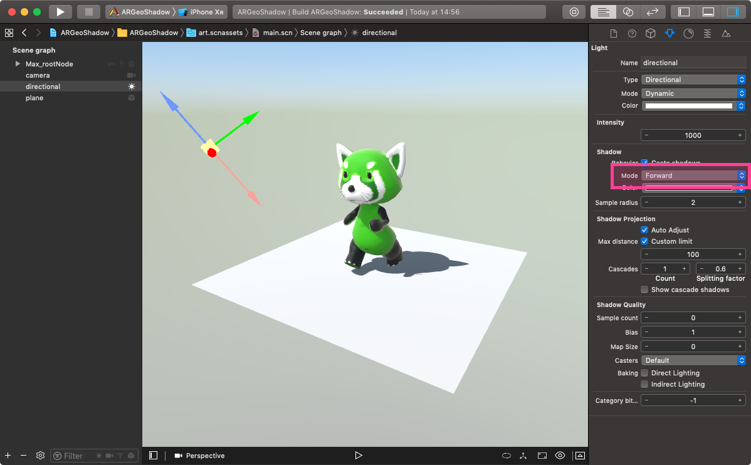Image resolution: width=751 pixels, height=465 pixels.
Task: Toggle scene graph view sidebar icon
Action: [153, 456]
